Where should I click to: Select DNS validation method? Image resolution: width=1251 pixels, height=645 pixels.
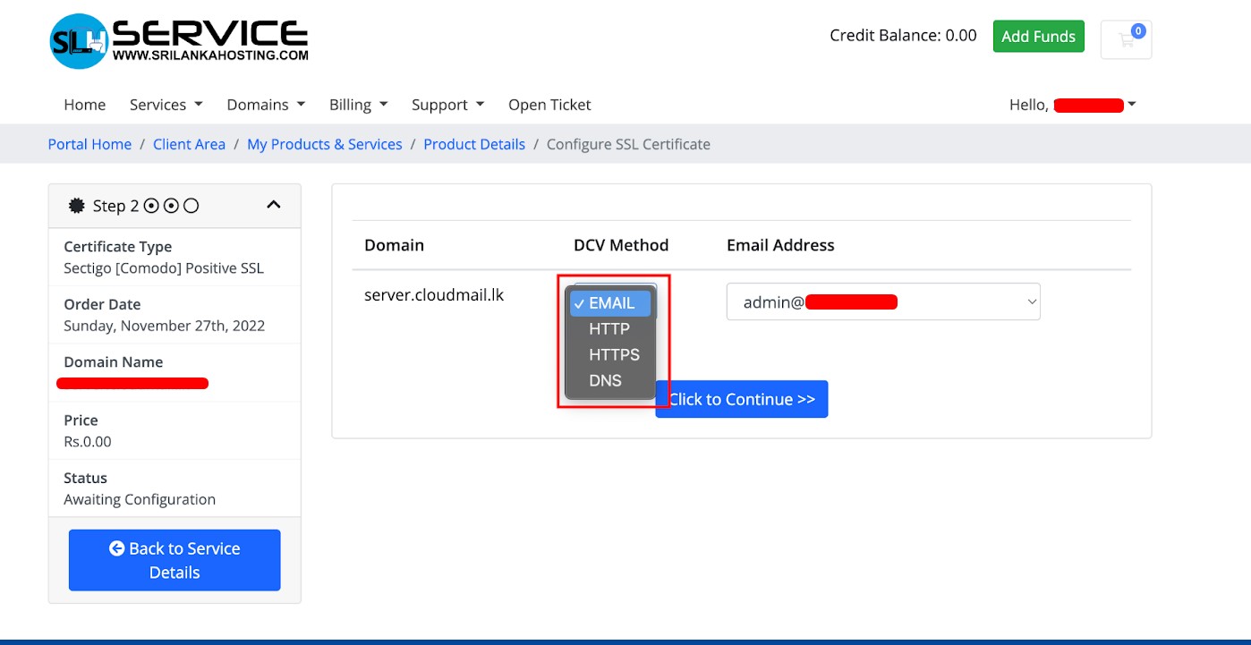click(605, 381)
